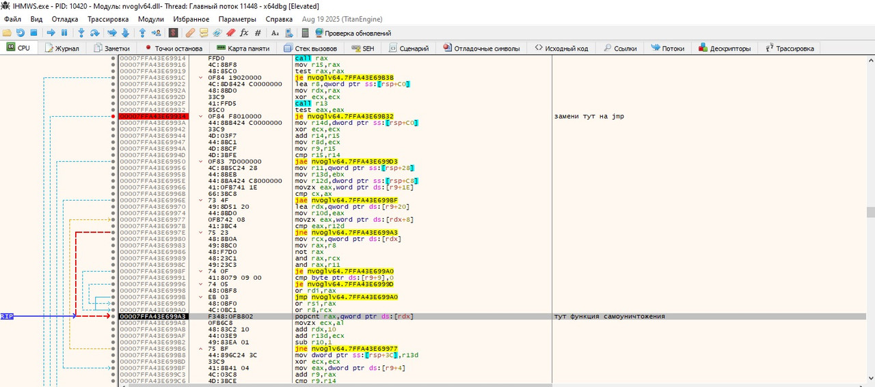Screen dimensions: 875x387
Task: Stop debugging with the blue square icon
Action: (33, 33)
